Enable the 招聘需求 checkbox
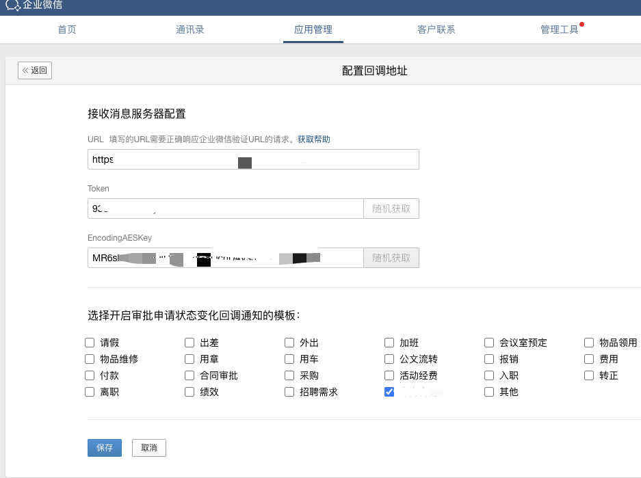 (289, 392)
